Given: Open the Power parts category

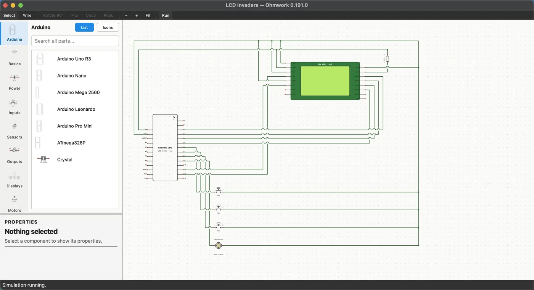Looking at the screenshot, I should coord(14,82).
